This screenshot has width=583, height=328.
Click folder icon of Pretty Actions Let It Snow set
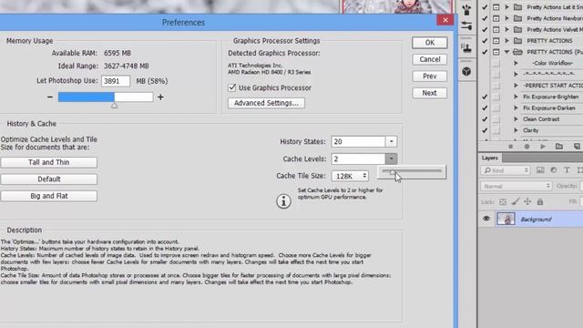517,7
